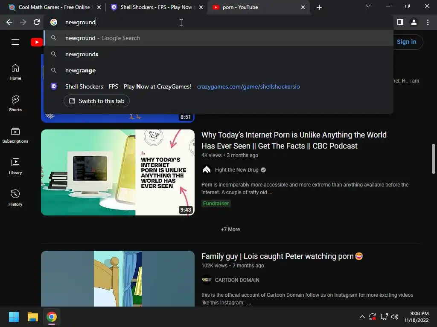Image resolution: width=437 pixels, height=327 pixels.
Task: Close the Shell Shockers tab
Action: [x=201, y=7]
